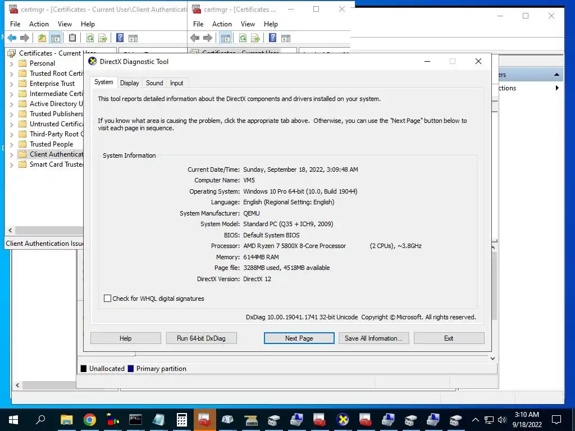Open Windows Start menu
Viewport: 575px width, 431px height.
13,420
